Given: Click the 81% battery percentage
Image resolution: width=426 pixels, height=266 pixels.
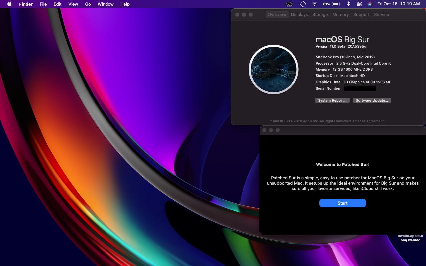Looking at the screenshot, I should coord(327,4).
